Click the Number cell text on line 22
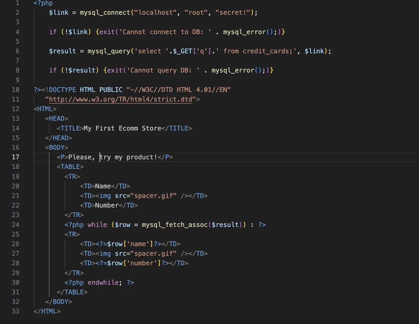This screenshot has width=419, height=324. coord(107,205)
